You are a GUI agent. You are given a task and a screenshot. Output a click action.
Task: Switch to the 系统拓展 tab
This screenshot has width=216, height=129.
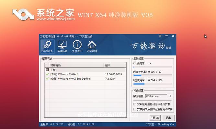(62, 46)
